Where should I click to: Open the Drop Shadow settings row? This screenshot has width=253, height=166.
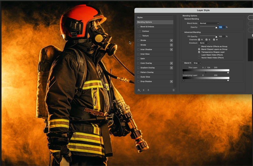tap(155, 81)
